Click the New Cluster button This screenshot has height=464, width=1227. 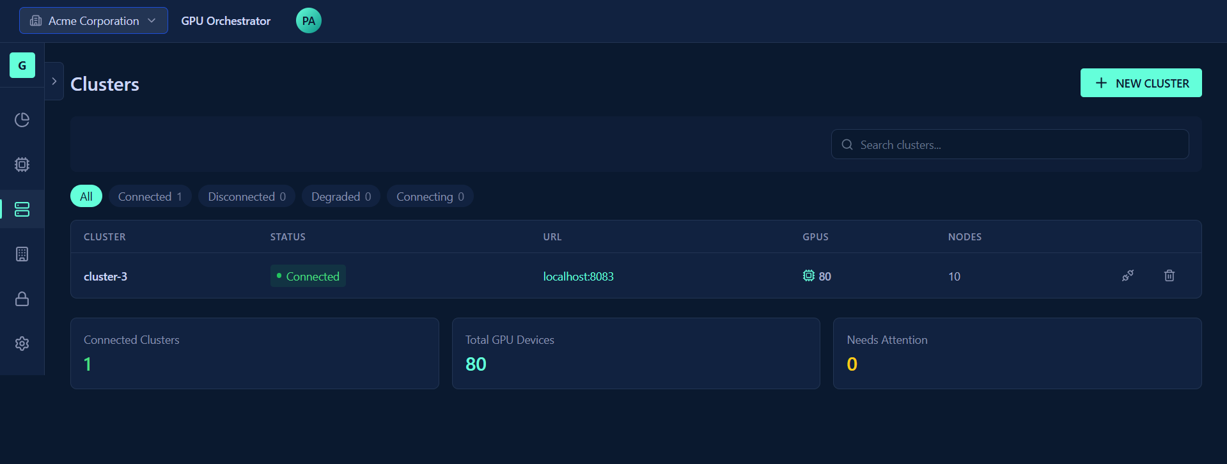pyautogui.click(x=1141, y=83)
